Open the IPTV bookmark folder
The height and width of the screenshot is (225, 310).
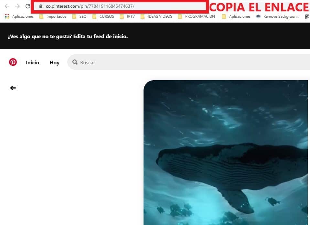click(127, 16)
